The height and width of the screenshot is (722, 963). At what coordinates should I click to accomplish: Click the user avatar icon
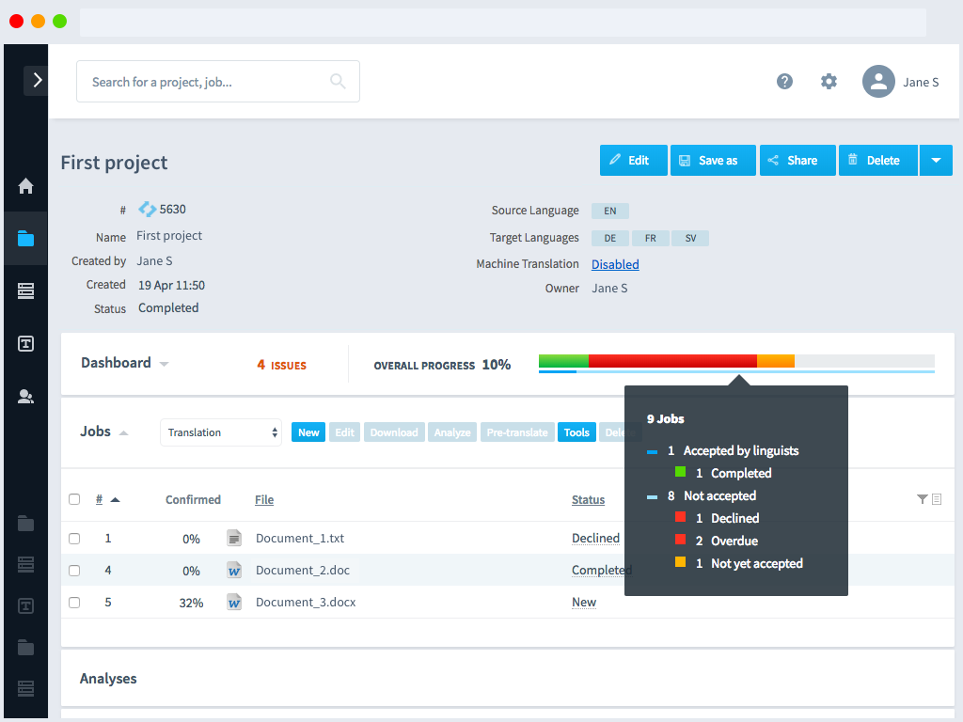[x=878, y=82]
